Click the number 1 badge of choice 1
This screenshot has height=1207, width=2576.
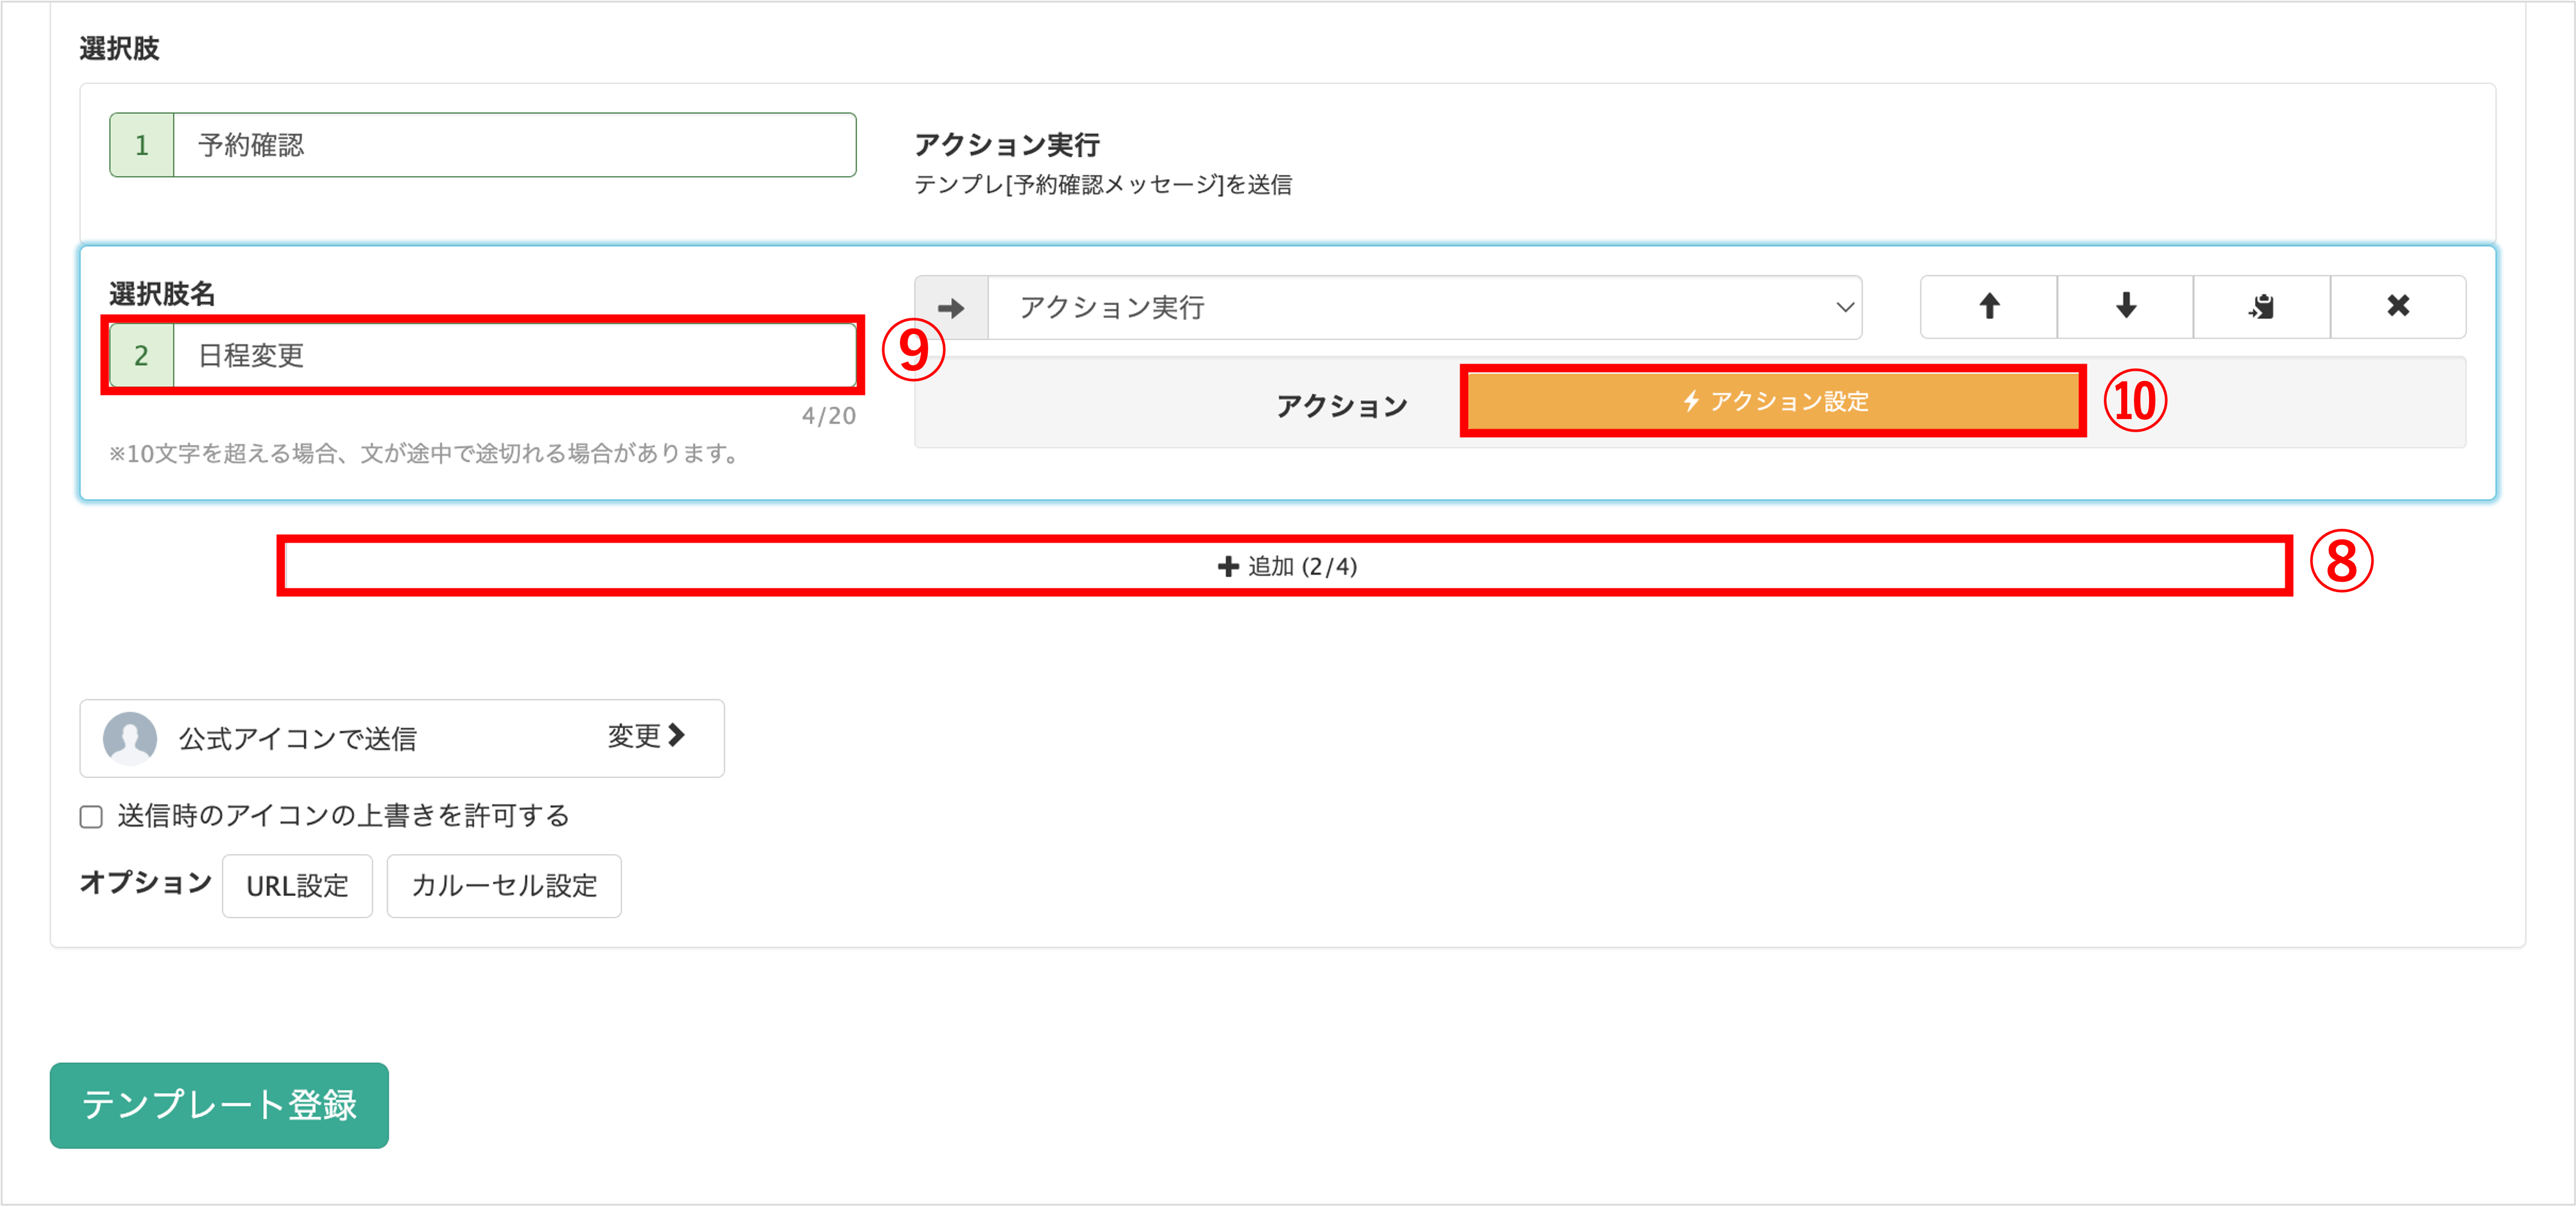pos(142,146)
